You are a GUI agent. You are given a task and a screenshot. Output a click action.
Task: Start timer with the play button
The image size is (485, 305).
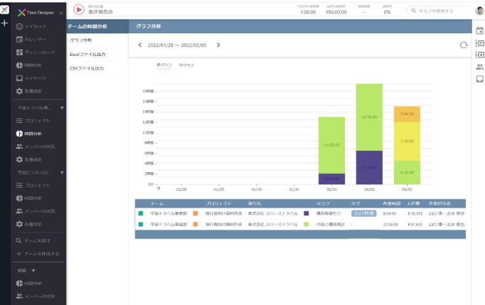pyautogui.click(x=79, y=10)
